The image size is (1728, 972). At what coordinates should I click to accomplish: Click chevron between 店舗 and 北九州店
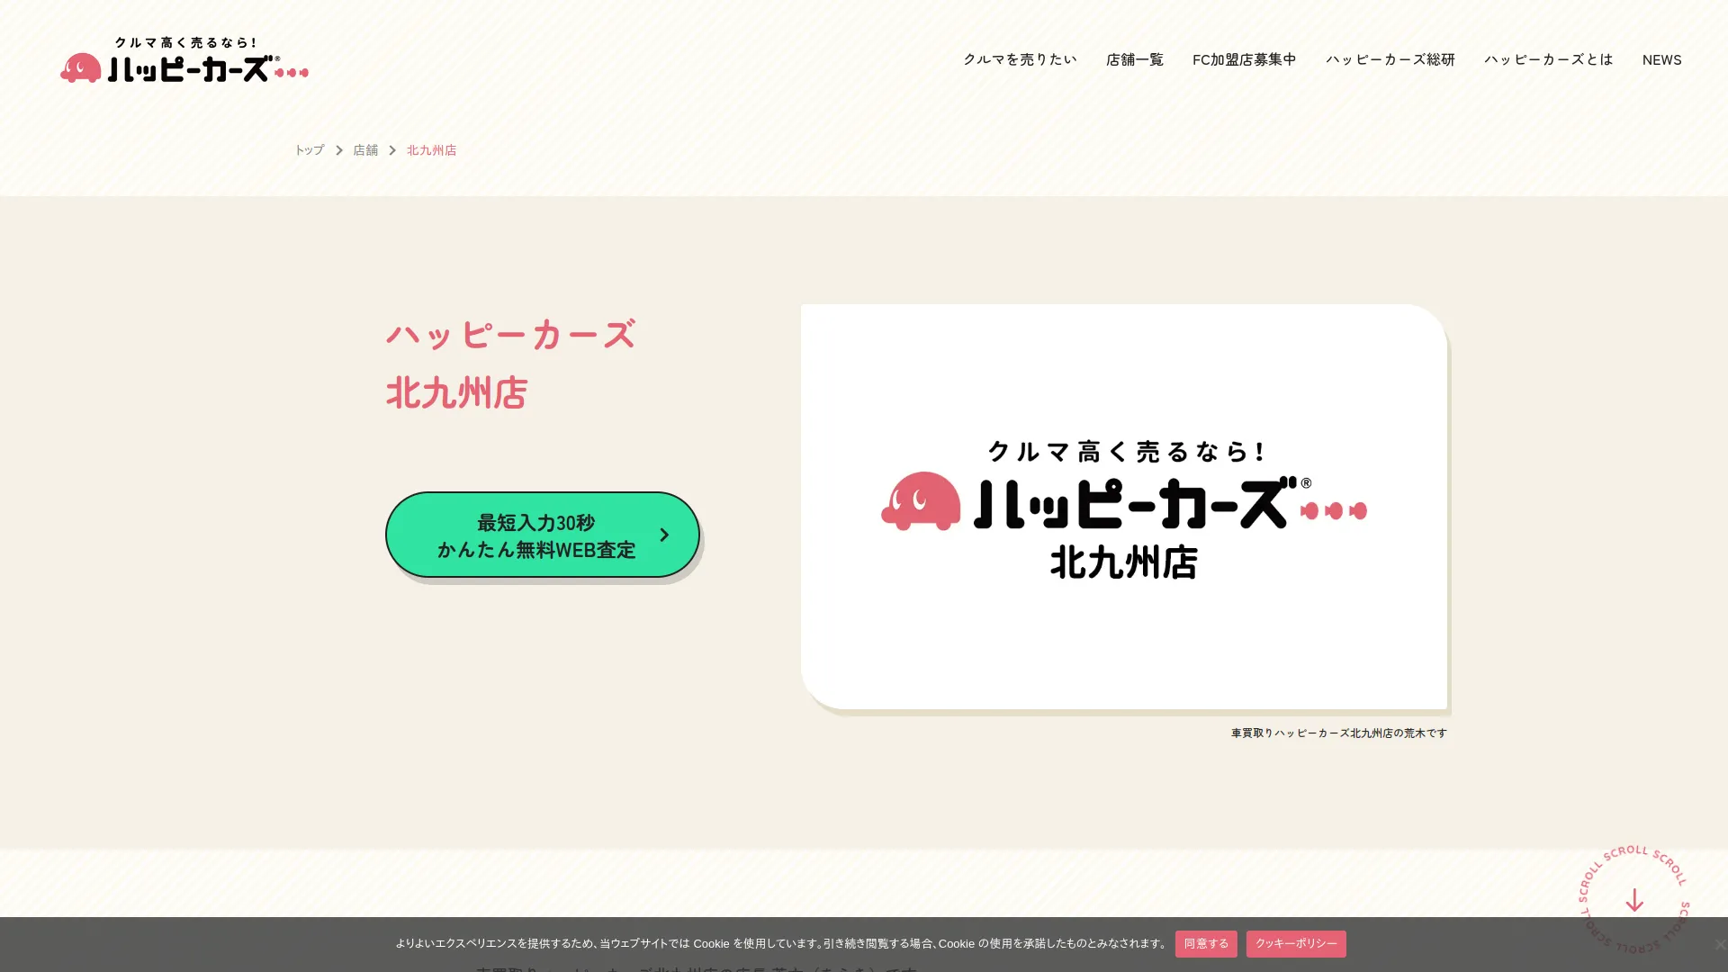pyautogui.click(x=392, y=150)
